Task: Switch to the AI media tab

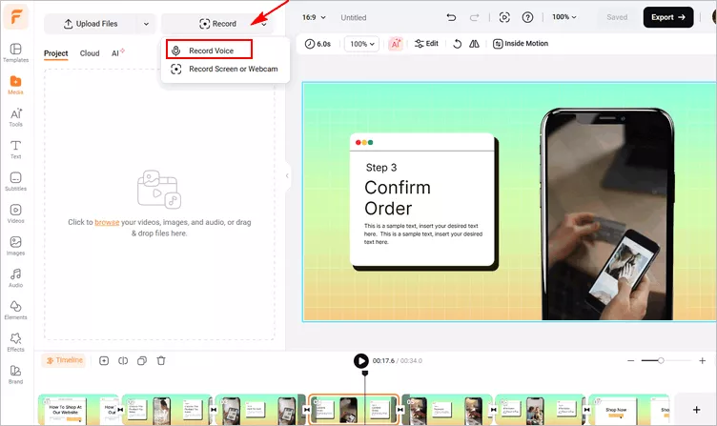Action: point(117,53)
